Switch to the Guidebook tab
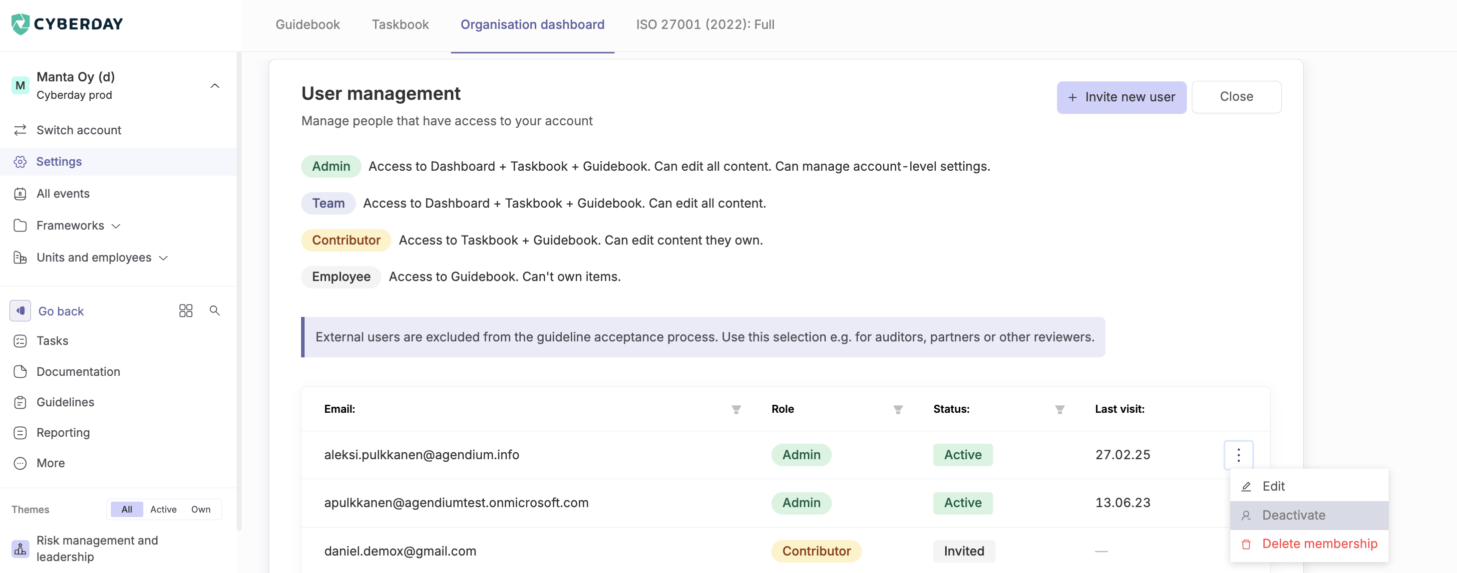 click(308, 24)
